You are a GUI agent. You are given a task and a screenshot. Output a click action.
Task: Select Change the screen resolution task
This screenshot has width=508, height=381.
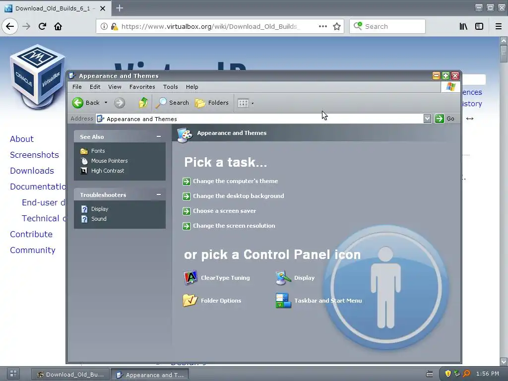(229, 226)
